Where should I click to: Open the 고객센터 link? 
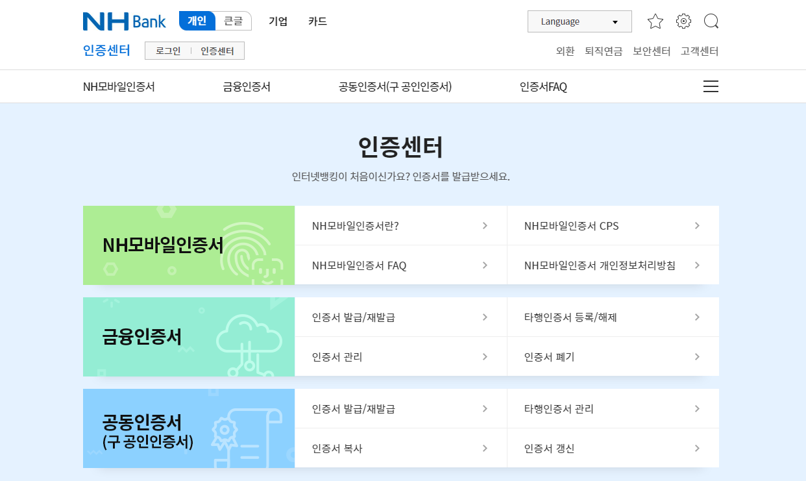coord(700,51)
